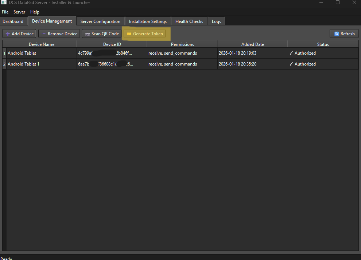Click the Refresh button label

(x=348, y=34)
